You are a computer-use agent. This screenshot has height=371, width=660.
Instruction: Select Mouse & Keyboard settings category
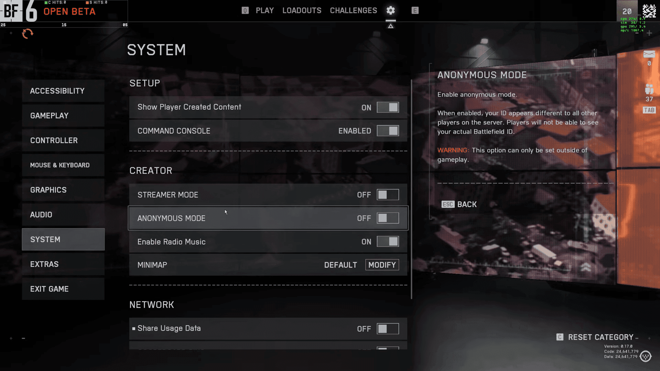coord(63,165)
